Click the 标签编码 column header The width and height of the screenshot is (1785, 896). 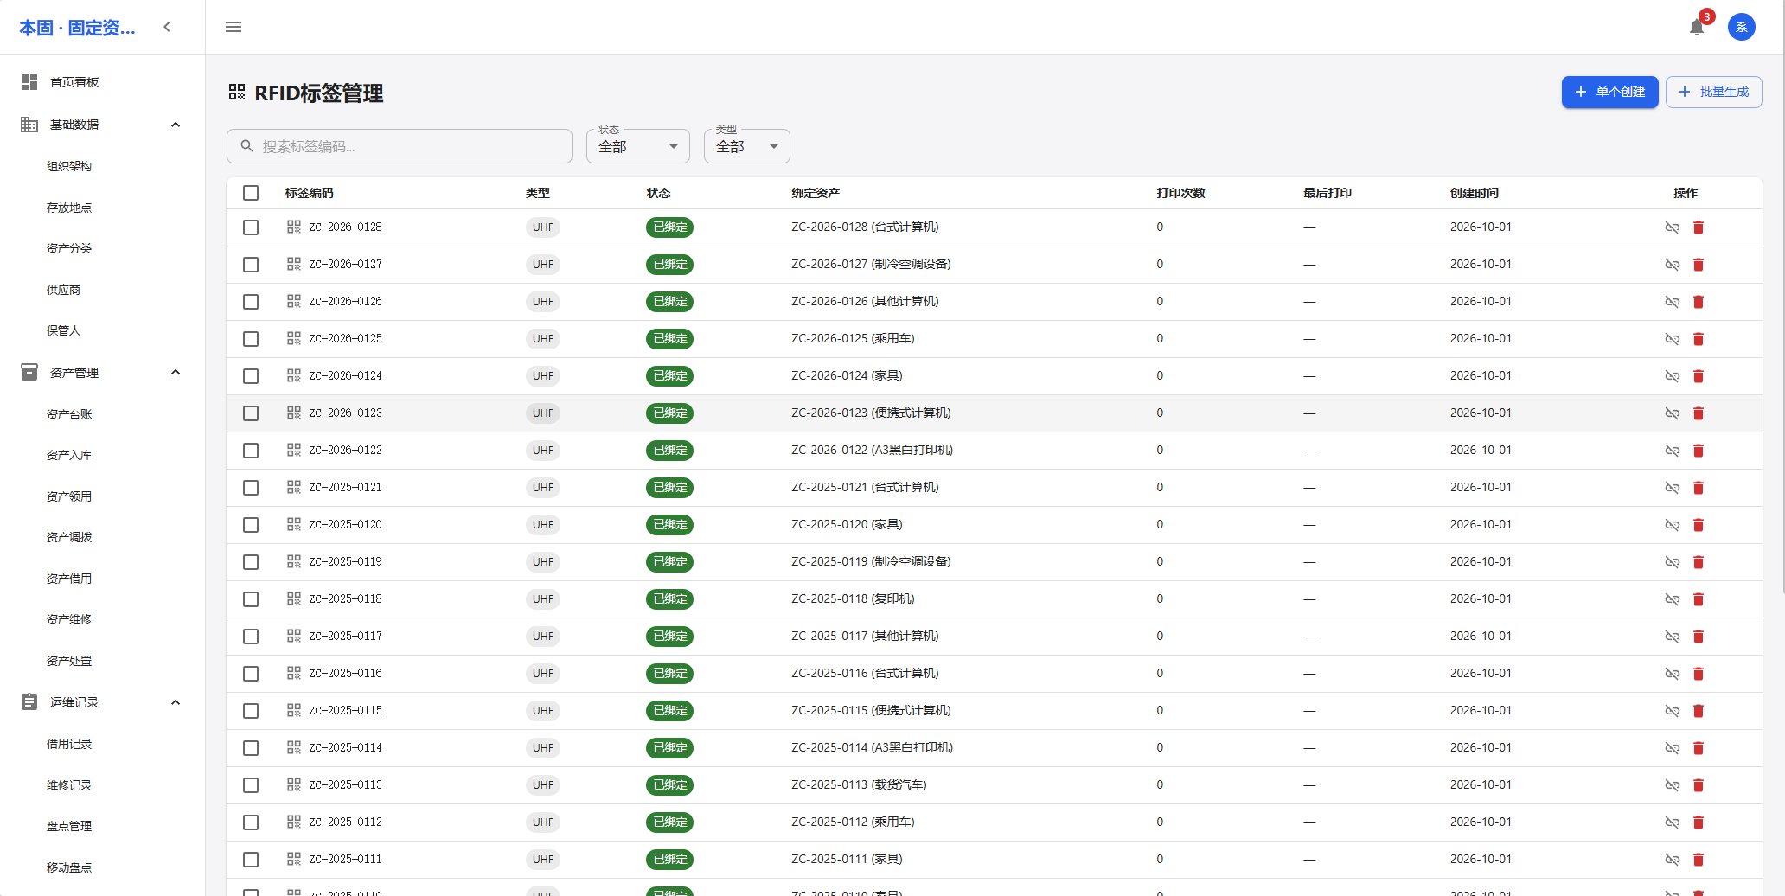309,193
